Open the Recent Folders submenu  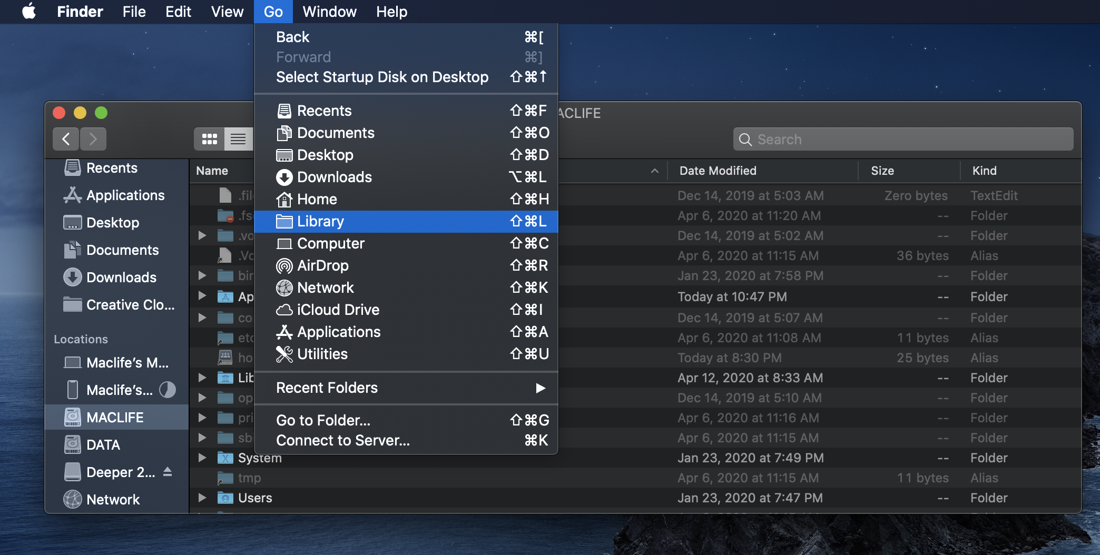click(x=327, y=388)
